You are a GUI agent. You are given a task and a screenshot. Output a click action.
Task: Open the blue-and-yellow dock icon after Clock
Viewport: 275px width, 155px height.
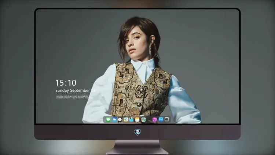(126, 120)
